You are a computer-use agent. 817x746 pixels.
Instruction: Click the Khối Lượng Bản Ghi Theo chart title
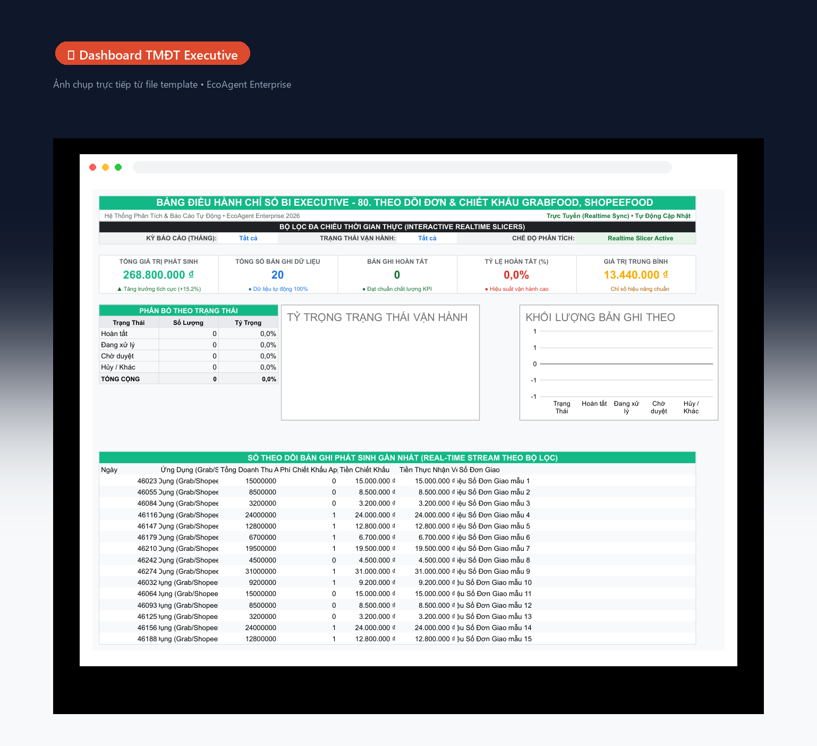[600, 317]
